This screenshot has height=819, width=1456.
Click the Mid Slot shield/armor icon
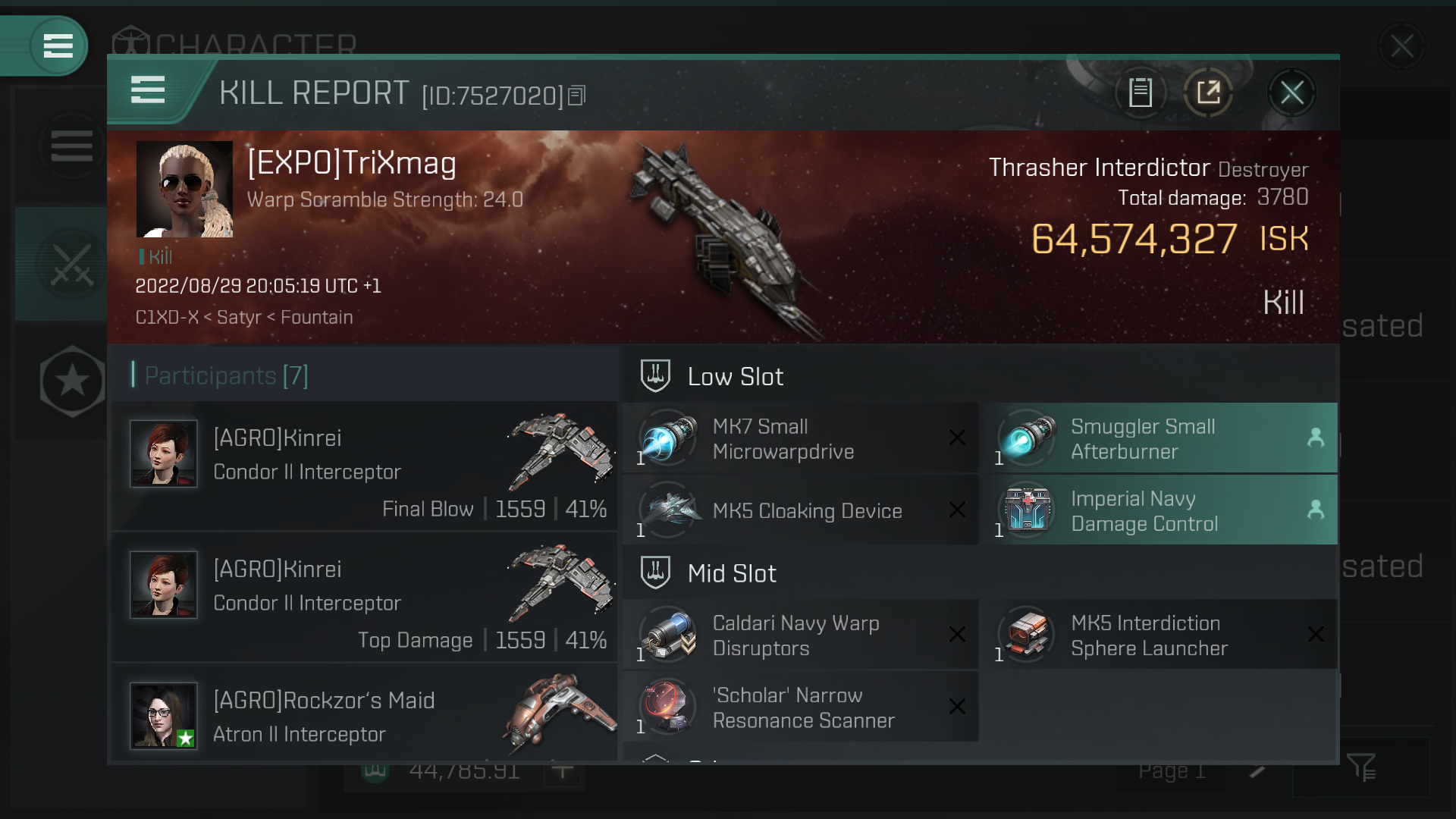654,572
